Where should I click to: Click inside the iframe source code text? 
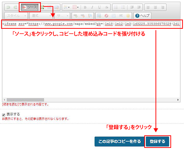pyautogui.click(x=91, y=24)
